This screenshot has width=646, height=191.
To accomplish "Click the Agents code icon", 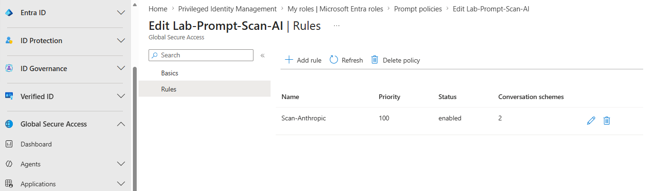I will 9,164.
